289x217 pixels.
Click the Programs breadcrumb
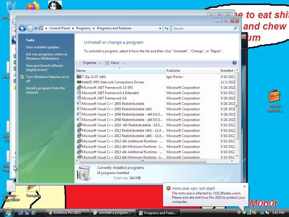[x=83, y=28]
